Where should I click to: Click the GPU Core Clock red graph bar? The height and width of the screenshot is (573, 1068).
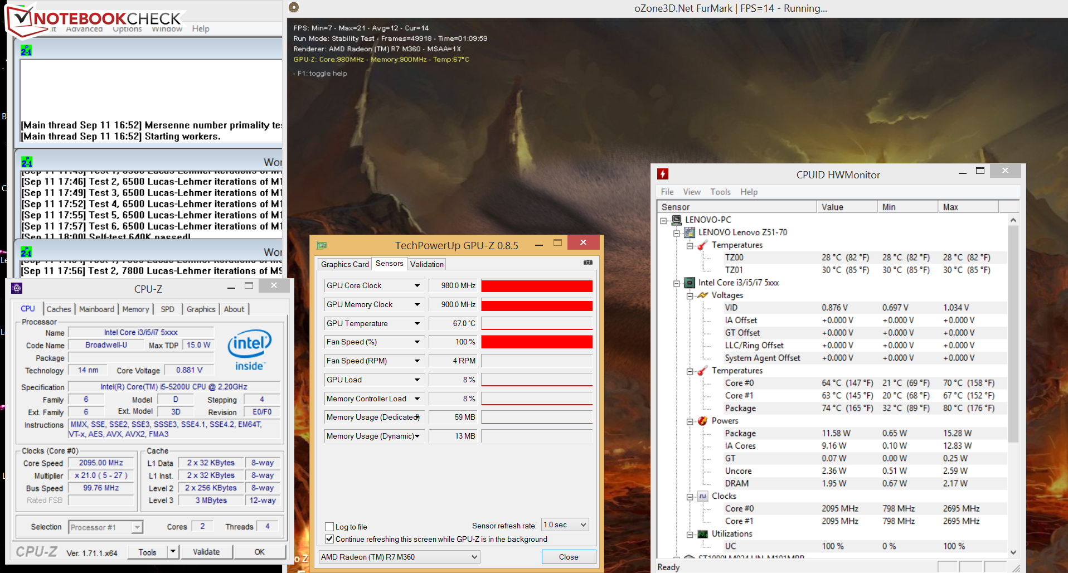click(537, 286)
